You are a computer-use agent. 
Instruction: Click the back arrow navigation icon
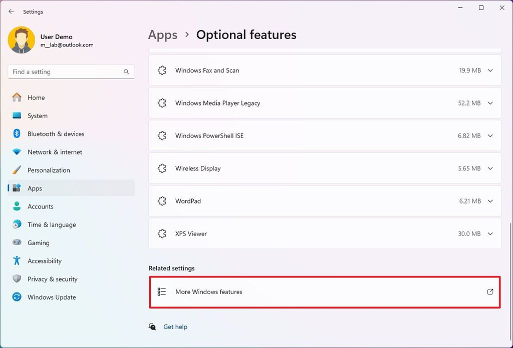tap(11, 11)
